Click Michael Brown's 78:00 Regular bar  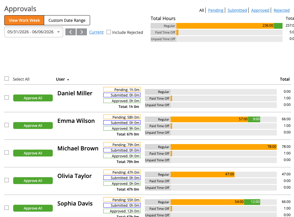[x=224, y=147]
